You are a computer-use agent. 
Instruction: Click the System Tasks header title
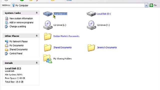pos(13,13)
